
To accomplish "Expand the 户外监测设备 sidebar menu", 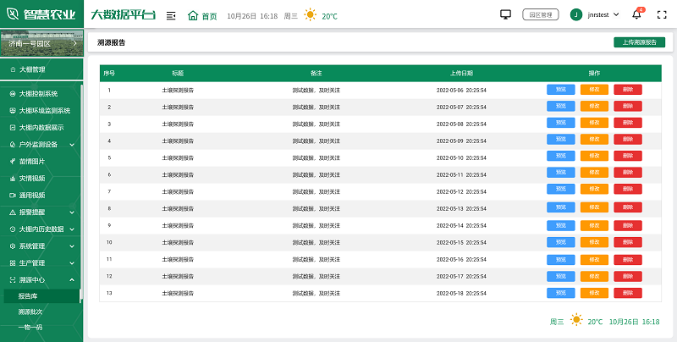I will coord(41,144).
